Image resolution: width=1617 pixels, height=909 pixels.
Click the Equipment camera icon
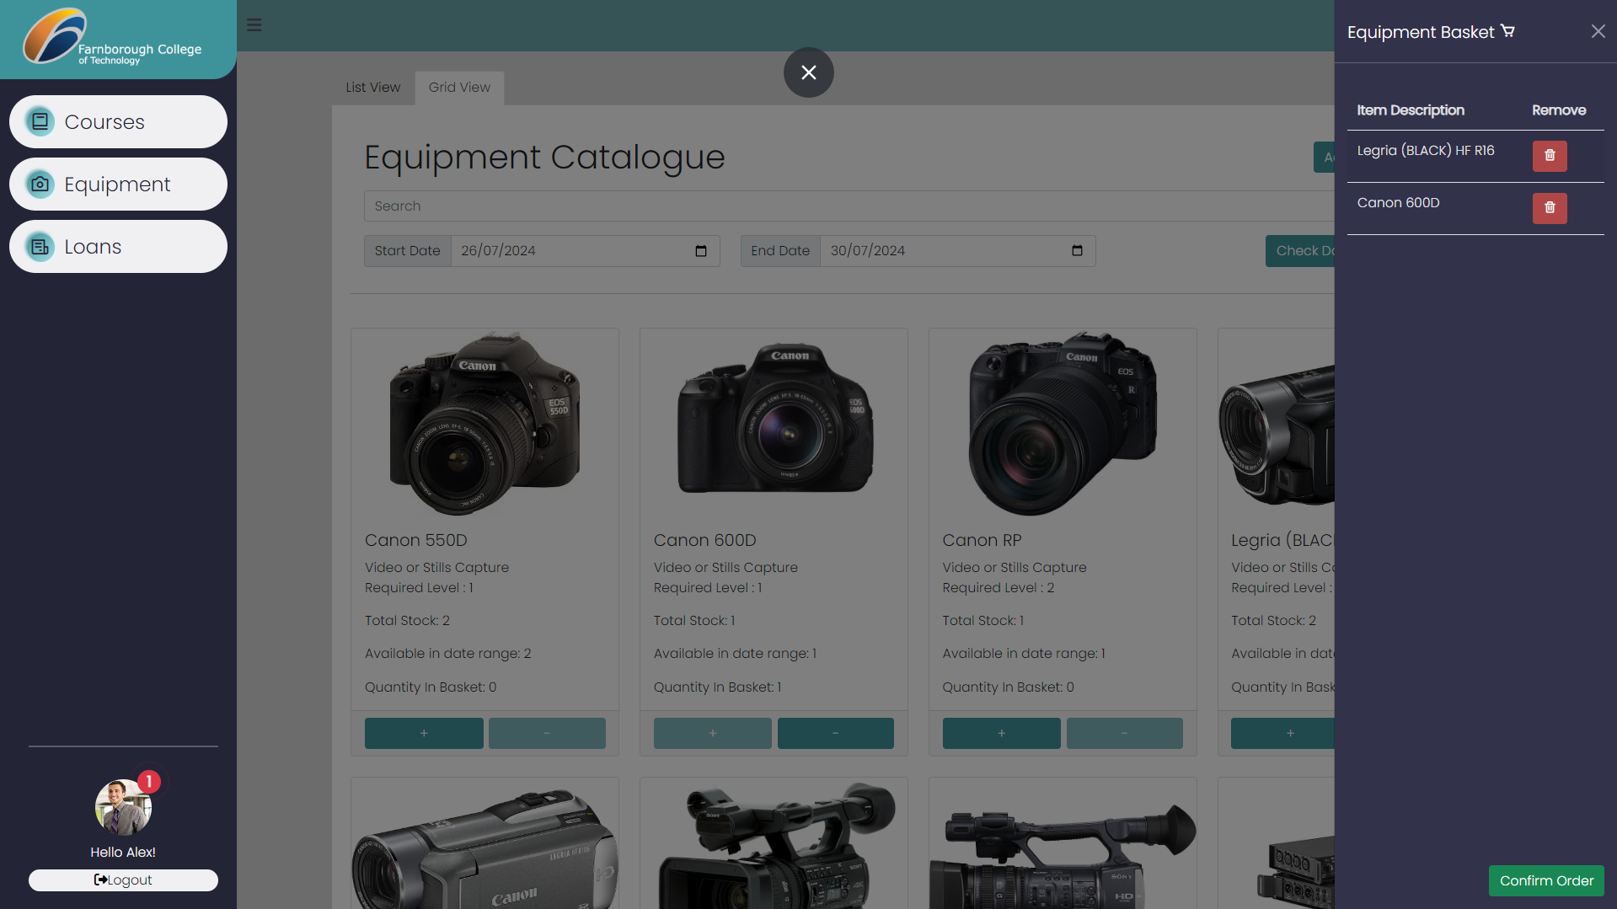40,184
